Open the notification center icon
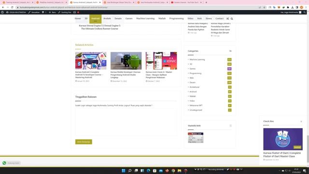 305,171
